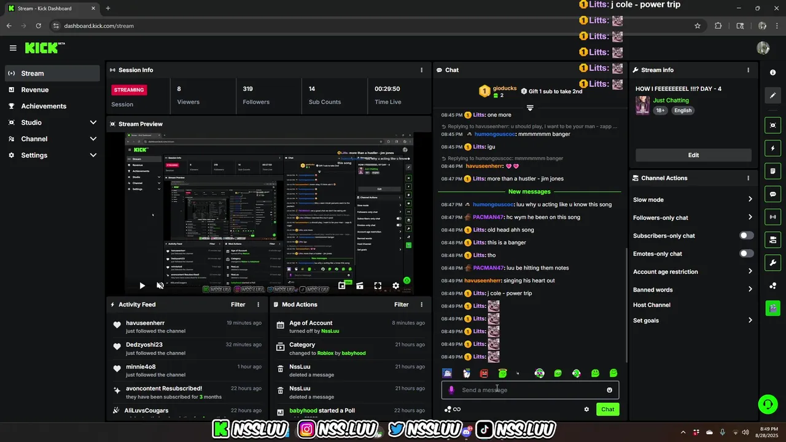The image size is (786, 442).
Task: Open the emoji picker in message box
Action: [x=609, y=390]
